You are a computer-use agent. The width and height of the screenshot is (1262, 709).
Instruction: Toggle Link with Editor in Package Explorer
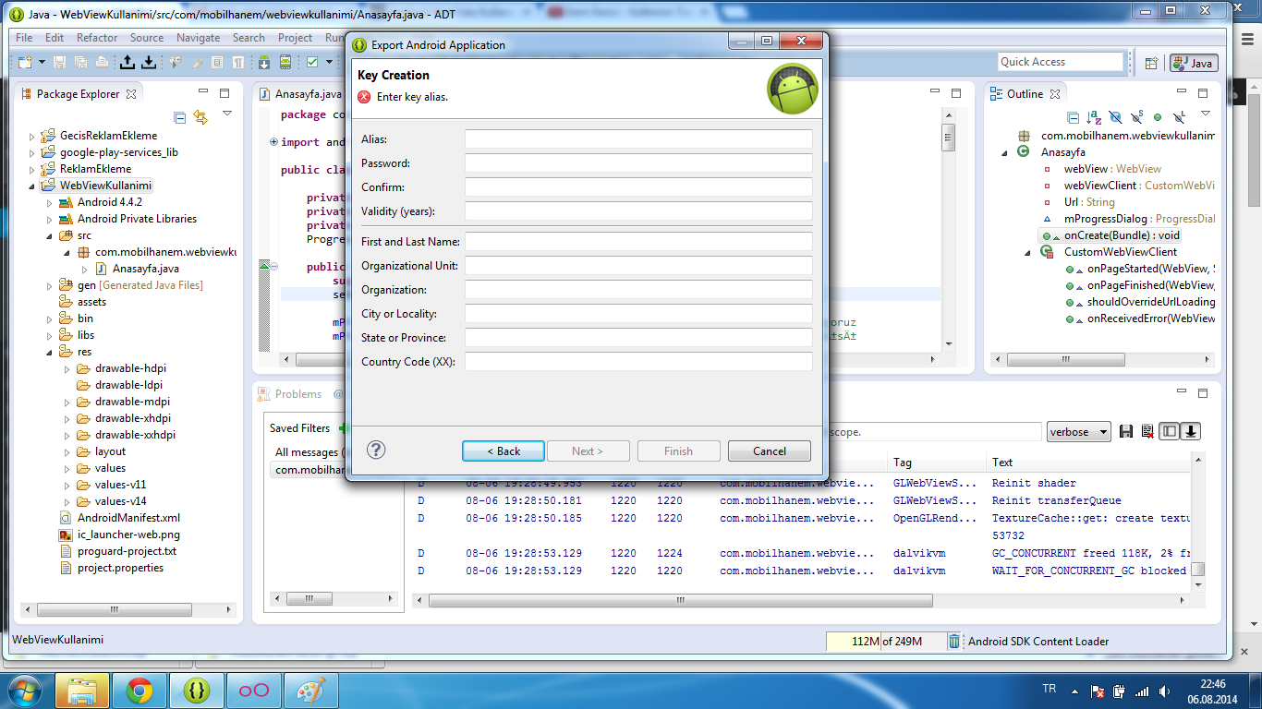(x=200, y=117)
